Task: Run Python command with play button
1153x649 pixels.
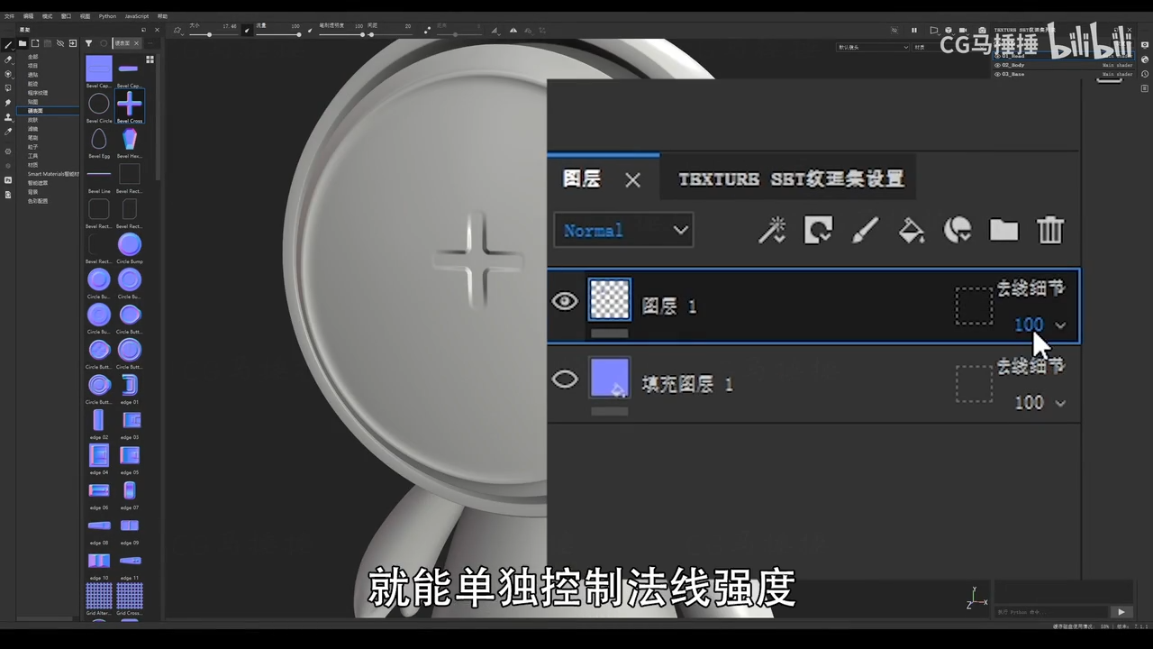Action: (x=1121, y=612)
